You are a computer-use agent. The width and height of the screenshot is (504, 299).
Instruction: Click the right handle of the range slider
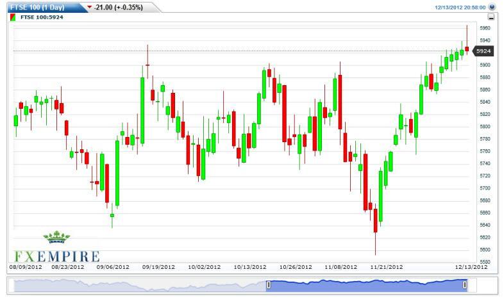coord(466,284)
